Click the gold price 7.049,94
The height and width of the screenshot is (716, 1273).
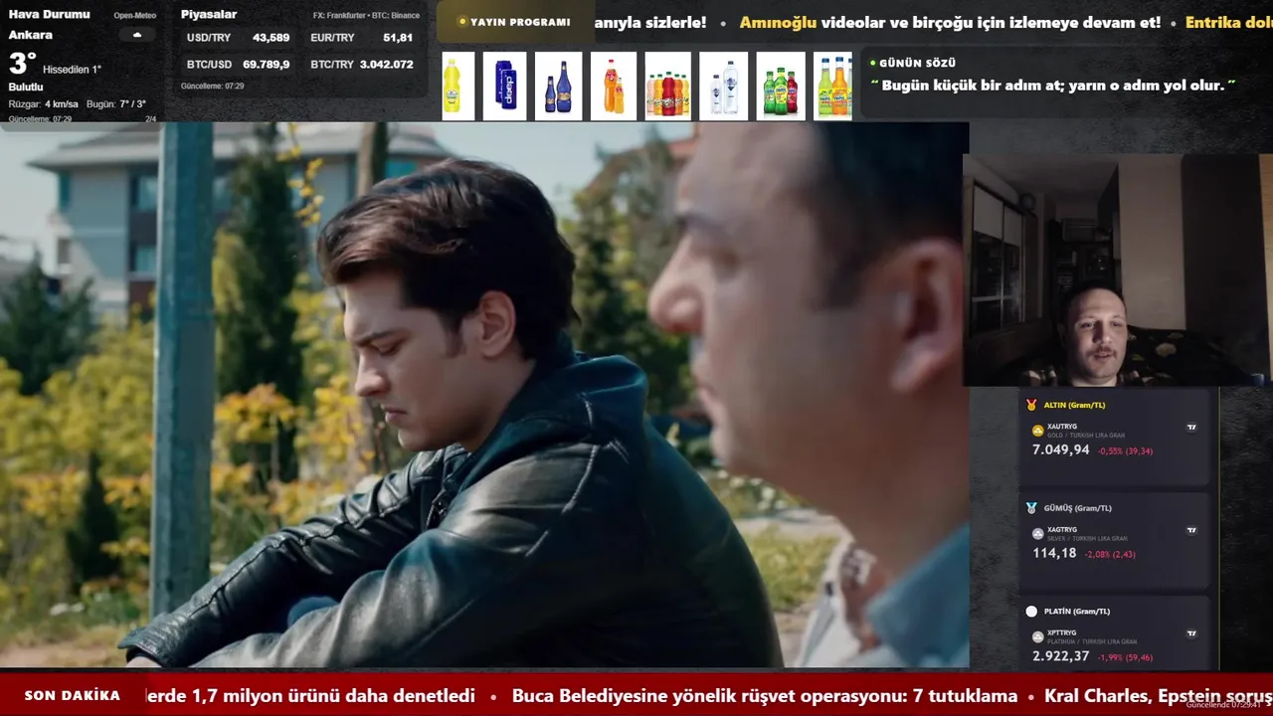(1060, 450)
